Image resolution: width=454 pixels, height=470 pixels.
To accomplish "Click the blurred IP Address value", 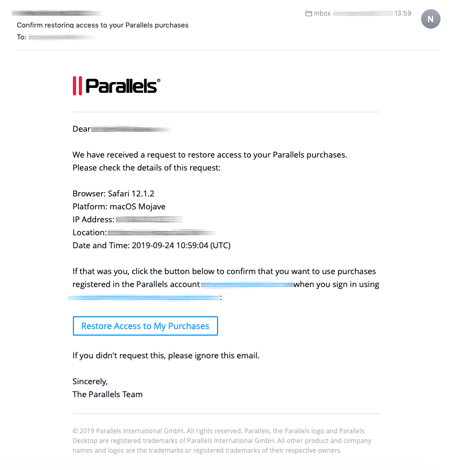I will click(x=149, y=220).
